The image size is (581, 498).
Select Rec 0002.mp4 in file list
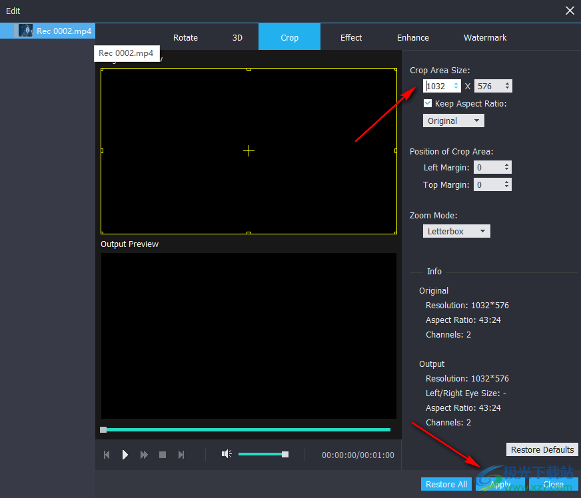click(47, 31)
